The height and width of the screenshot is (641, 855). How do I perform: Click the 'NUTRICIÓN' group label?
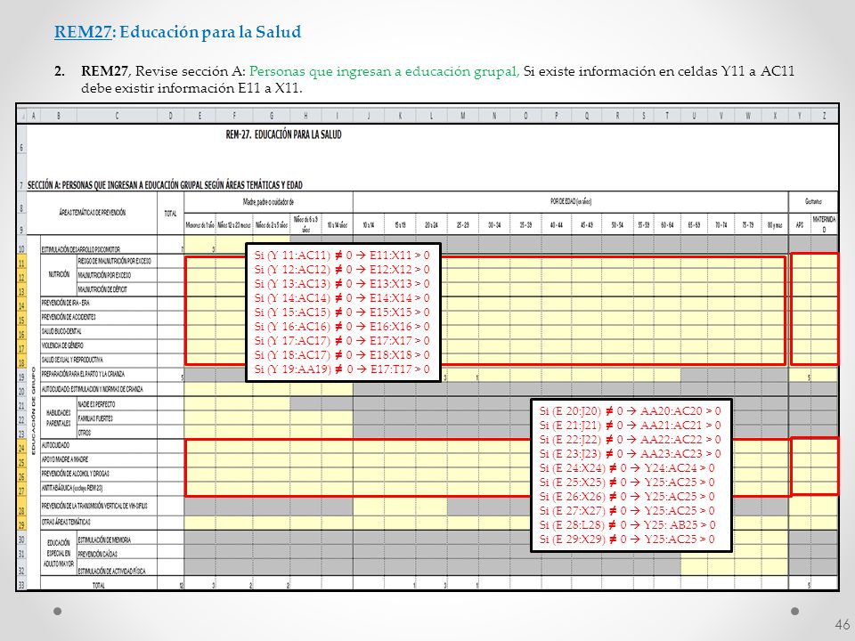point(59,274)
